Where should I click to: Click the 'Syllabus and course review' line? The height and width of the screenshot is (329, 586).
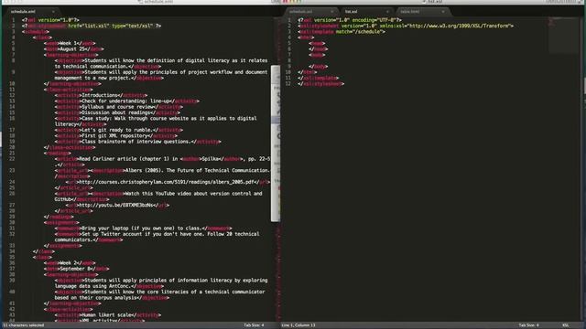coord(119,107)
